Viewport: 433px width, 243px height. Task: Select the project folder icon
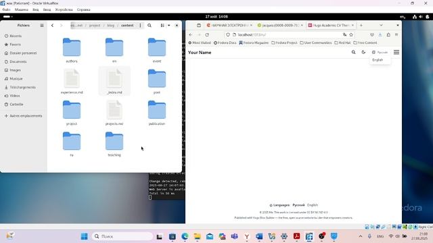pyautogui.click(x=72, y=109)
